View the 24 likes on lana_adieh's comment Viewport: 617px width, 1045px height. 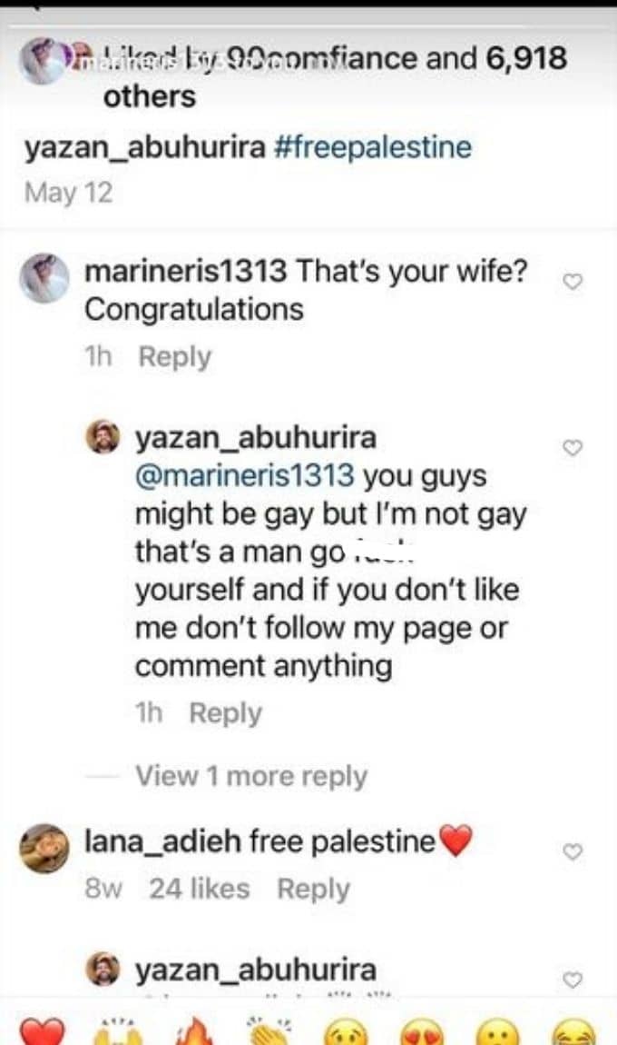pos(200,889)
